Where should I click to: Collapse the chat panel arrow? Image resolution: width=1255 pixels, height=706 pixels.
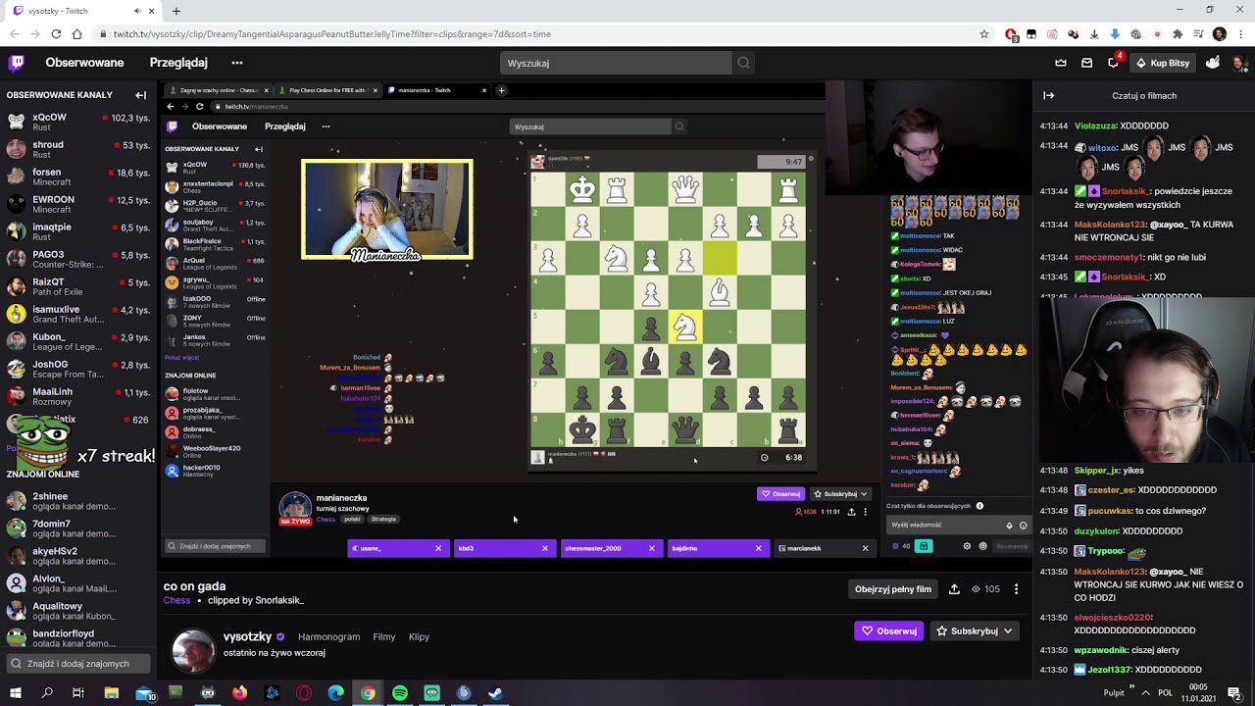(1048, 95)
